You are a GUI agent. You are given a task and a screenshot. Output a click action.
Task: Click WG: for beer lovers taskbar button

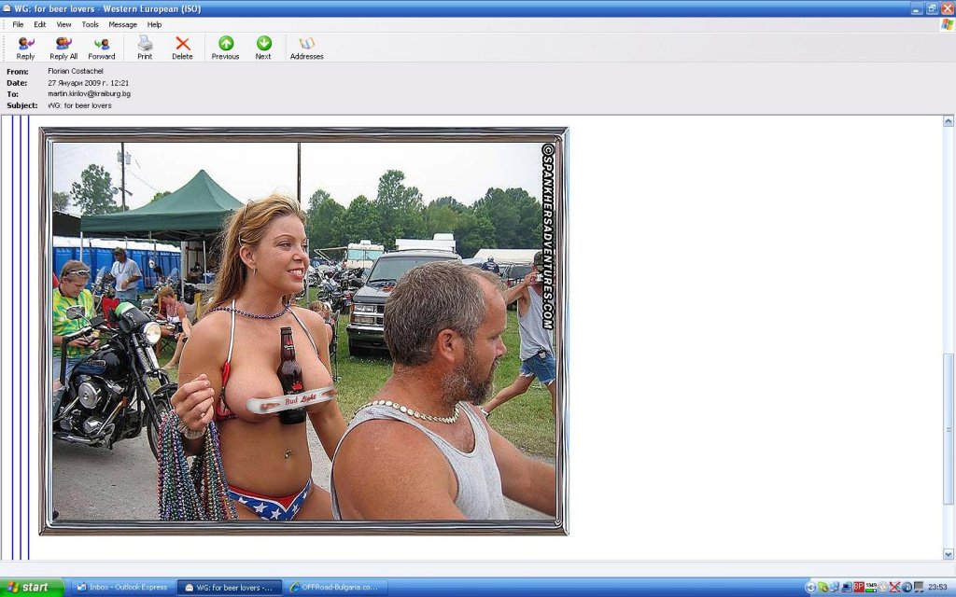coord(230,588)
